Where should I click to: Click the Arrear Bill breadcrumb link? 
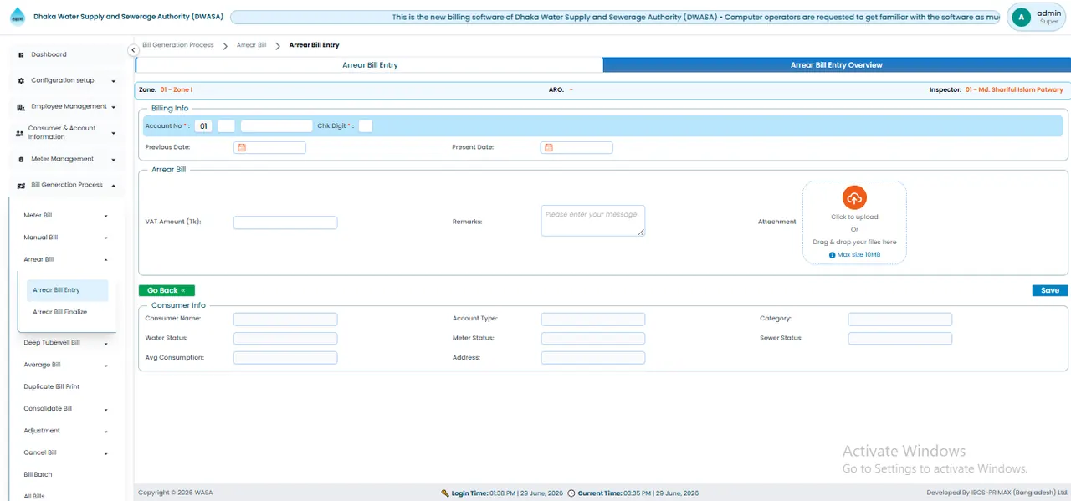[252, 45]
